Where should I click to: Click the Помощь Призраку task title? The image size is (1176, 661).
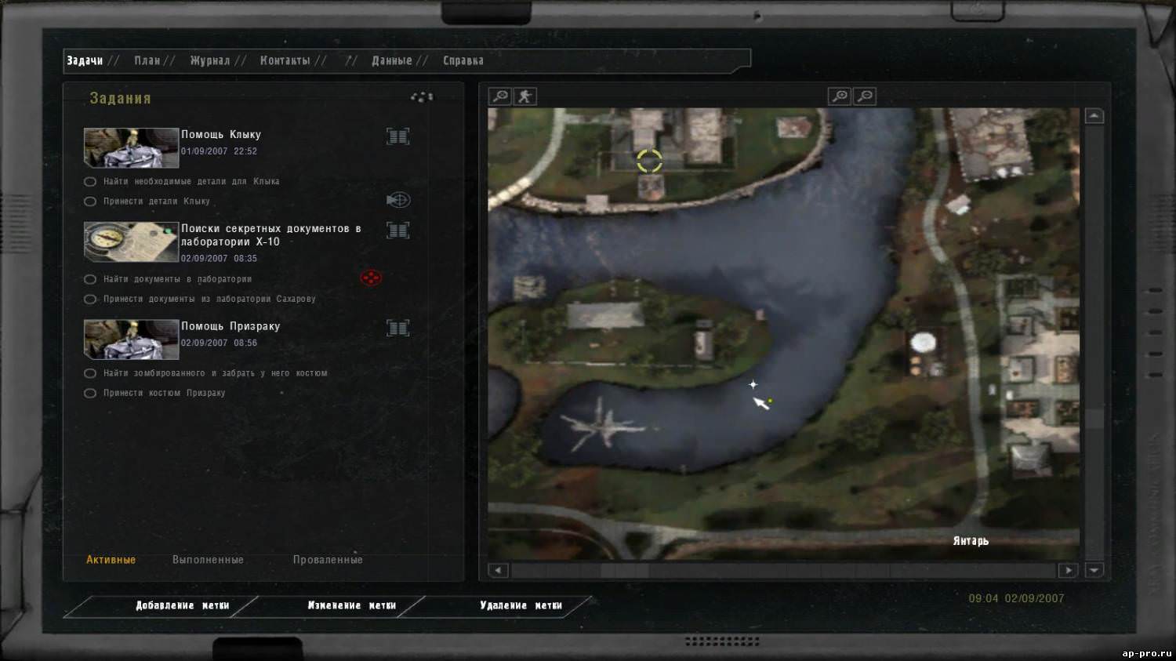click(x=230, y=326)
